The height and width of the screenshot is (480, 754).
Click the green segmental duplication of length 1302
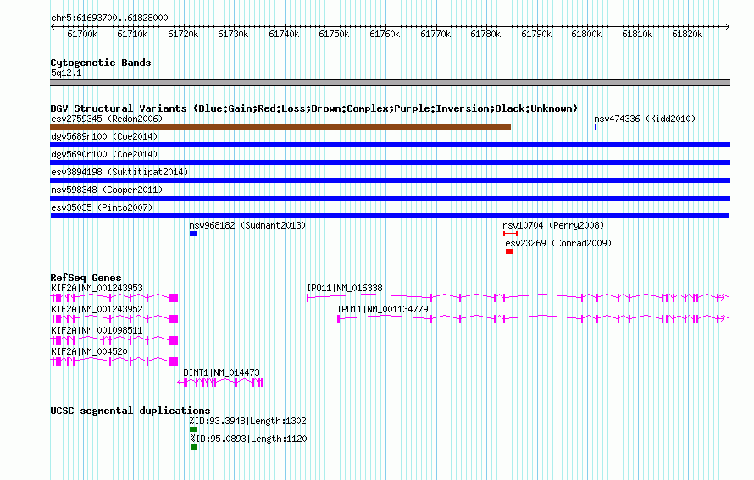193,429
